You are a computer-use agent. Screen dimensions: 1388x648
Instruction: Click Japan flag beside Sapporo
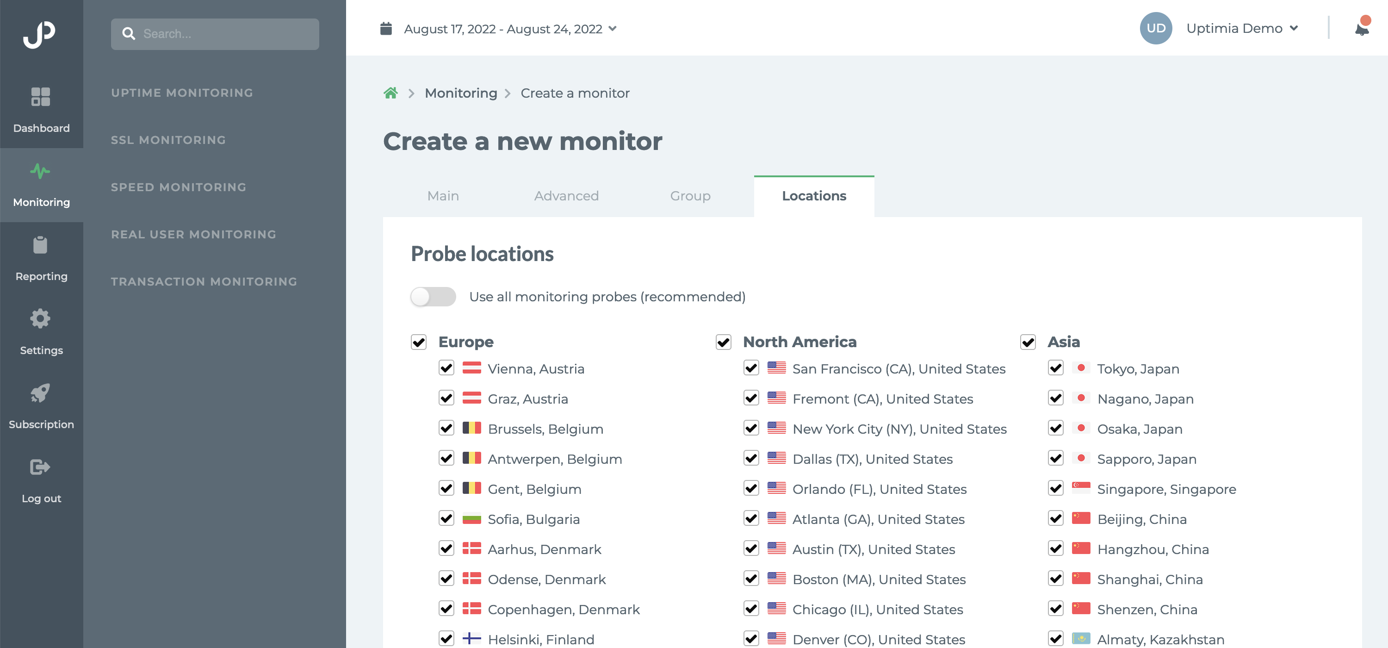coord(1081,458)
